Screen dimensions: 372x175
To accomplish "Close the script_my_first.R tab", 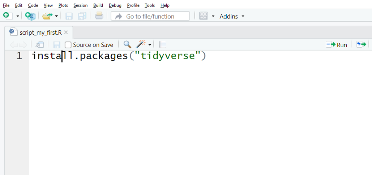I will [66, 32].
